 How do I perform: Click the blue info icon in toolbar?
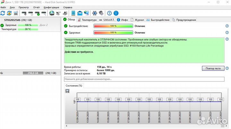(116, 13)
